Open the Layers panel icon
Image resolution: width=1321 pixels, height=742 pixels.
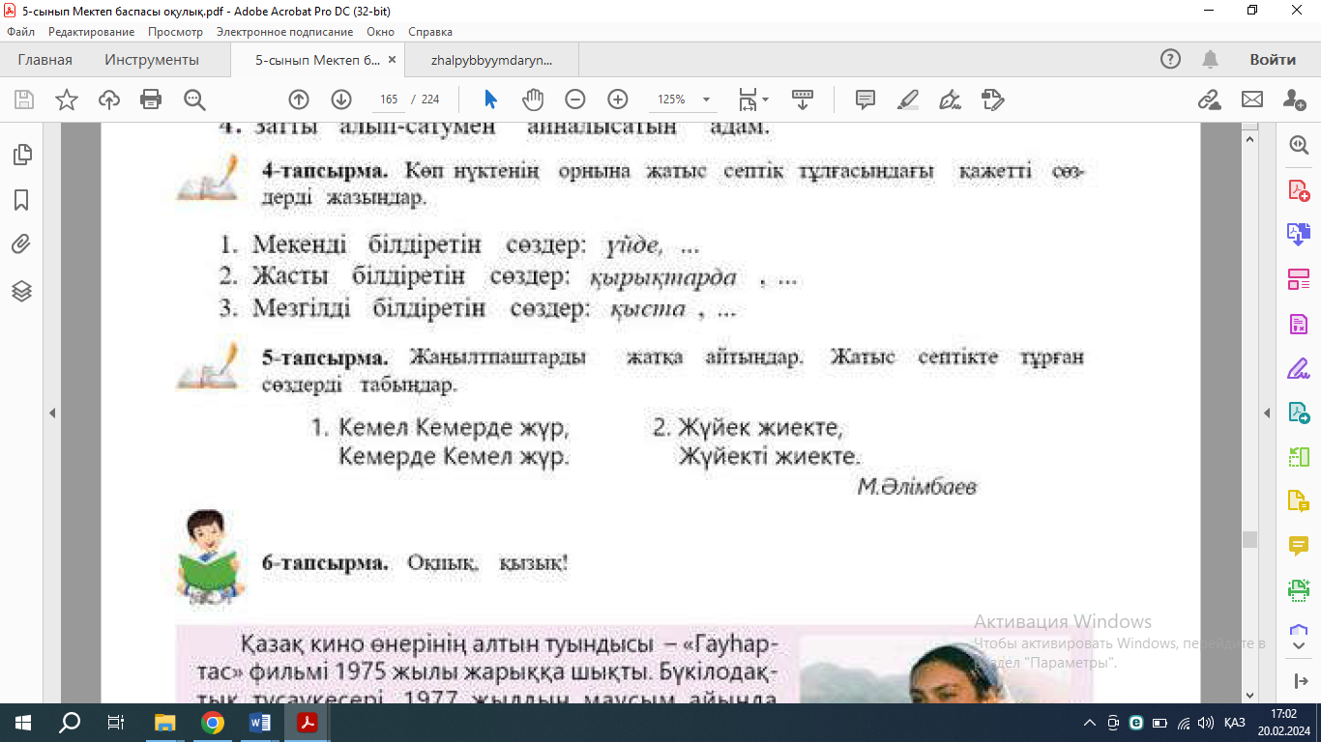click(x=21, y=291)
